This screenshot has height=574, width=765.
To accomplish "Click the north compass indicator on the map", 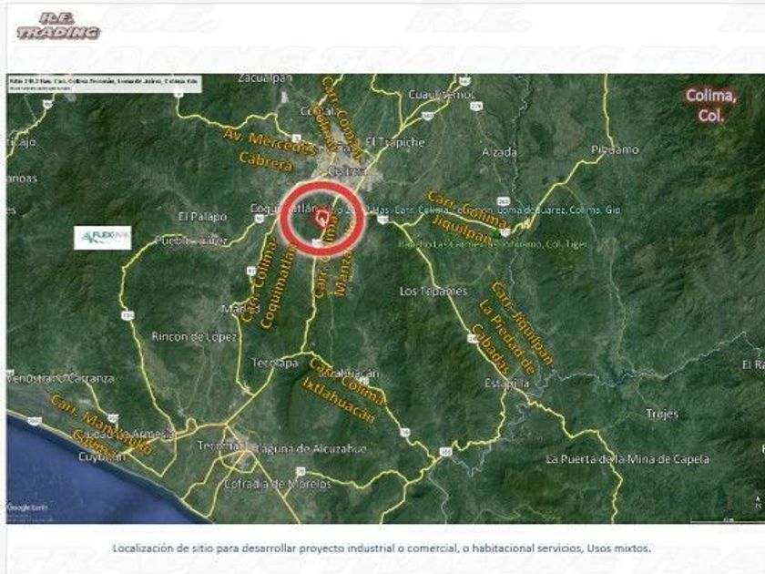I will coord(757,502).
